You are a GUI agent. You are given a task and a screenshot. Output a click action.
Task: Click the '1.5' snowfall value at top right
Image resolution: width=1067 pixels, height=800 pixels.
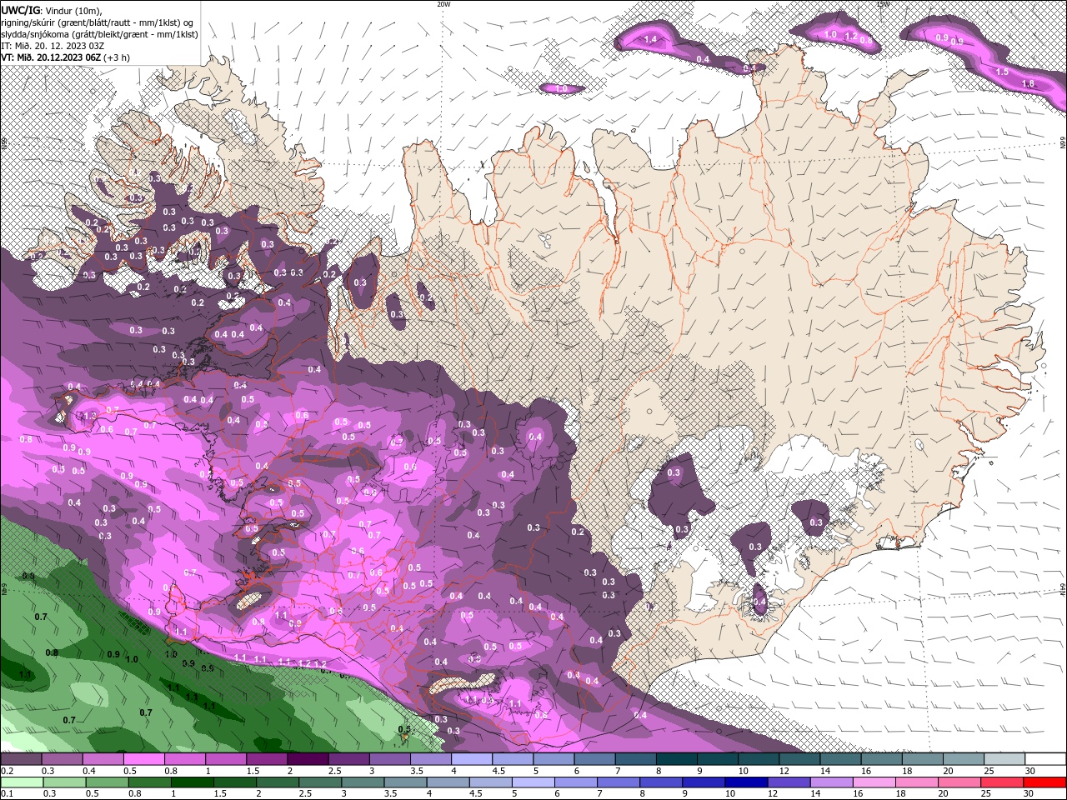click(1003, 72)
